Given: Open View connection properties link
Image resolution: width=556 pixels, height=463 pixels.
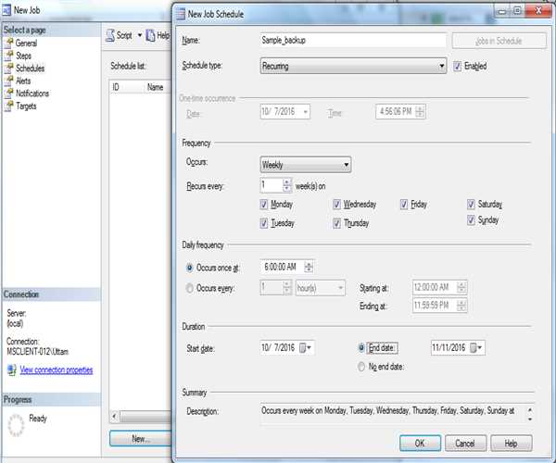Looking at the screenshot, I should [x=56, y=369].
